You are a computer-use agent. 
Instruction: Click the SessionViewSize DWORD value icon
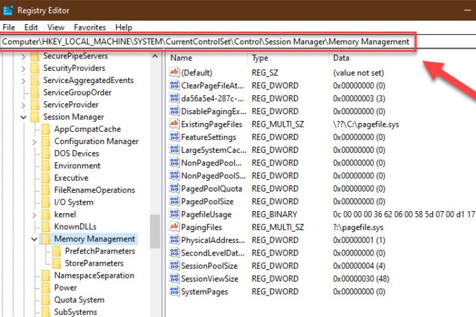click(x=175, y=278)
